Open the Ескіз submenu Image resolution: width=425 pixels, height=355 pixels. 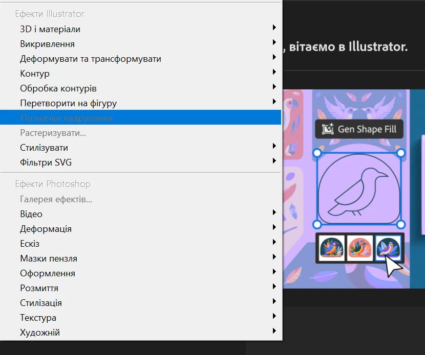click(141, 244)
